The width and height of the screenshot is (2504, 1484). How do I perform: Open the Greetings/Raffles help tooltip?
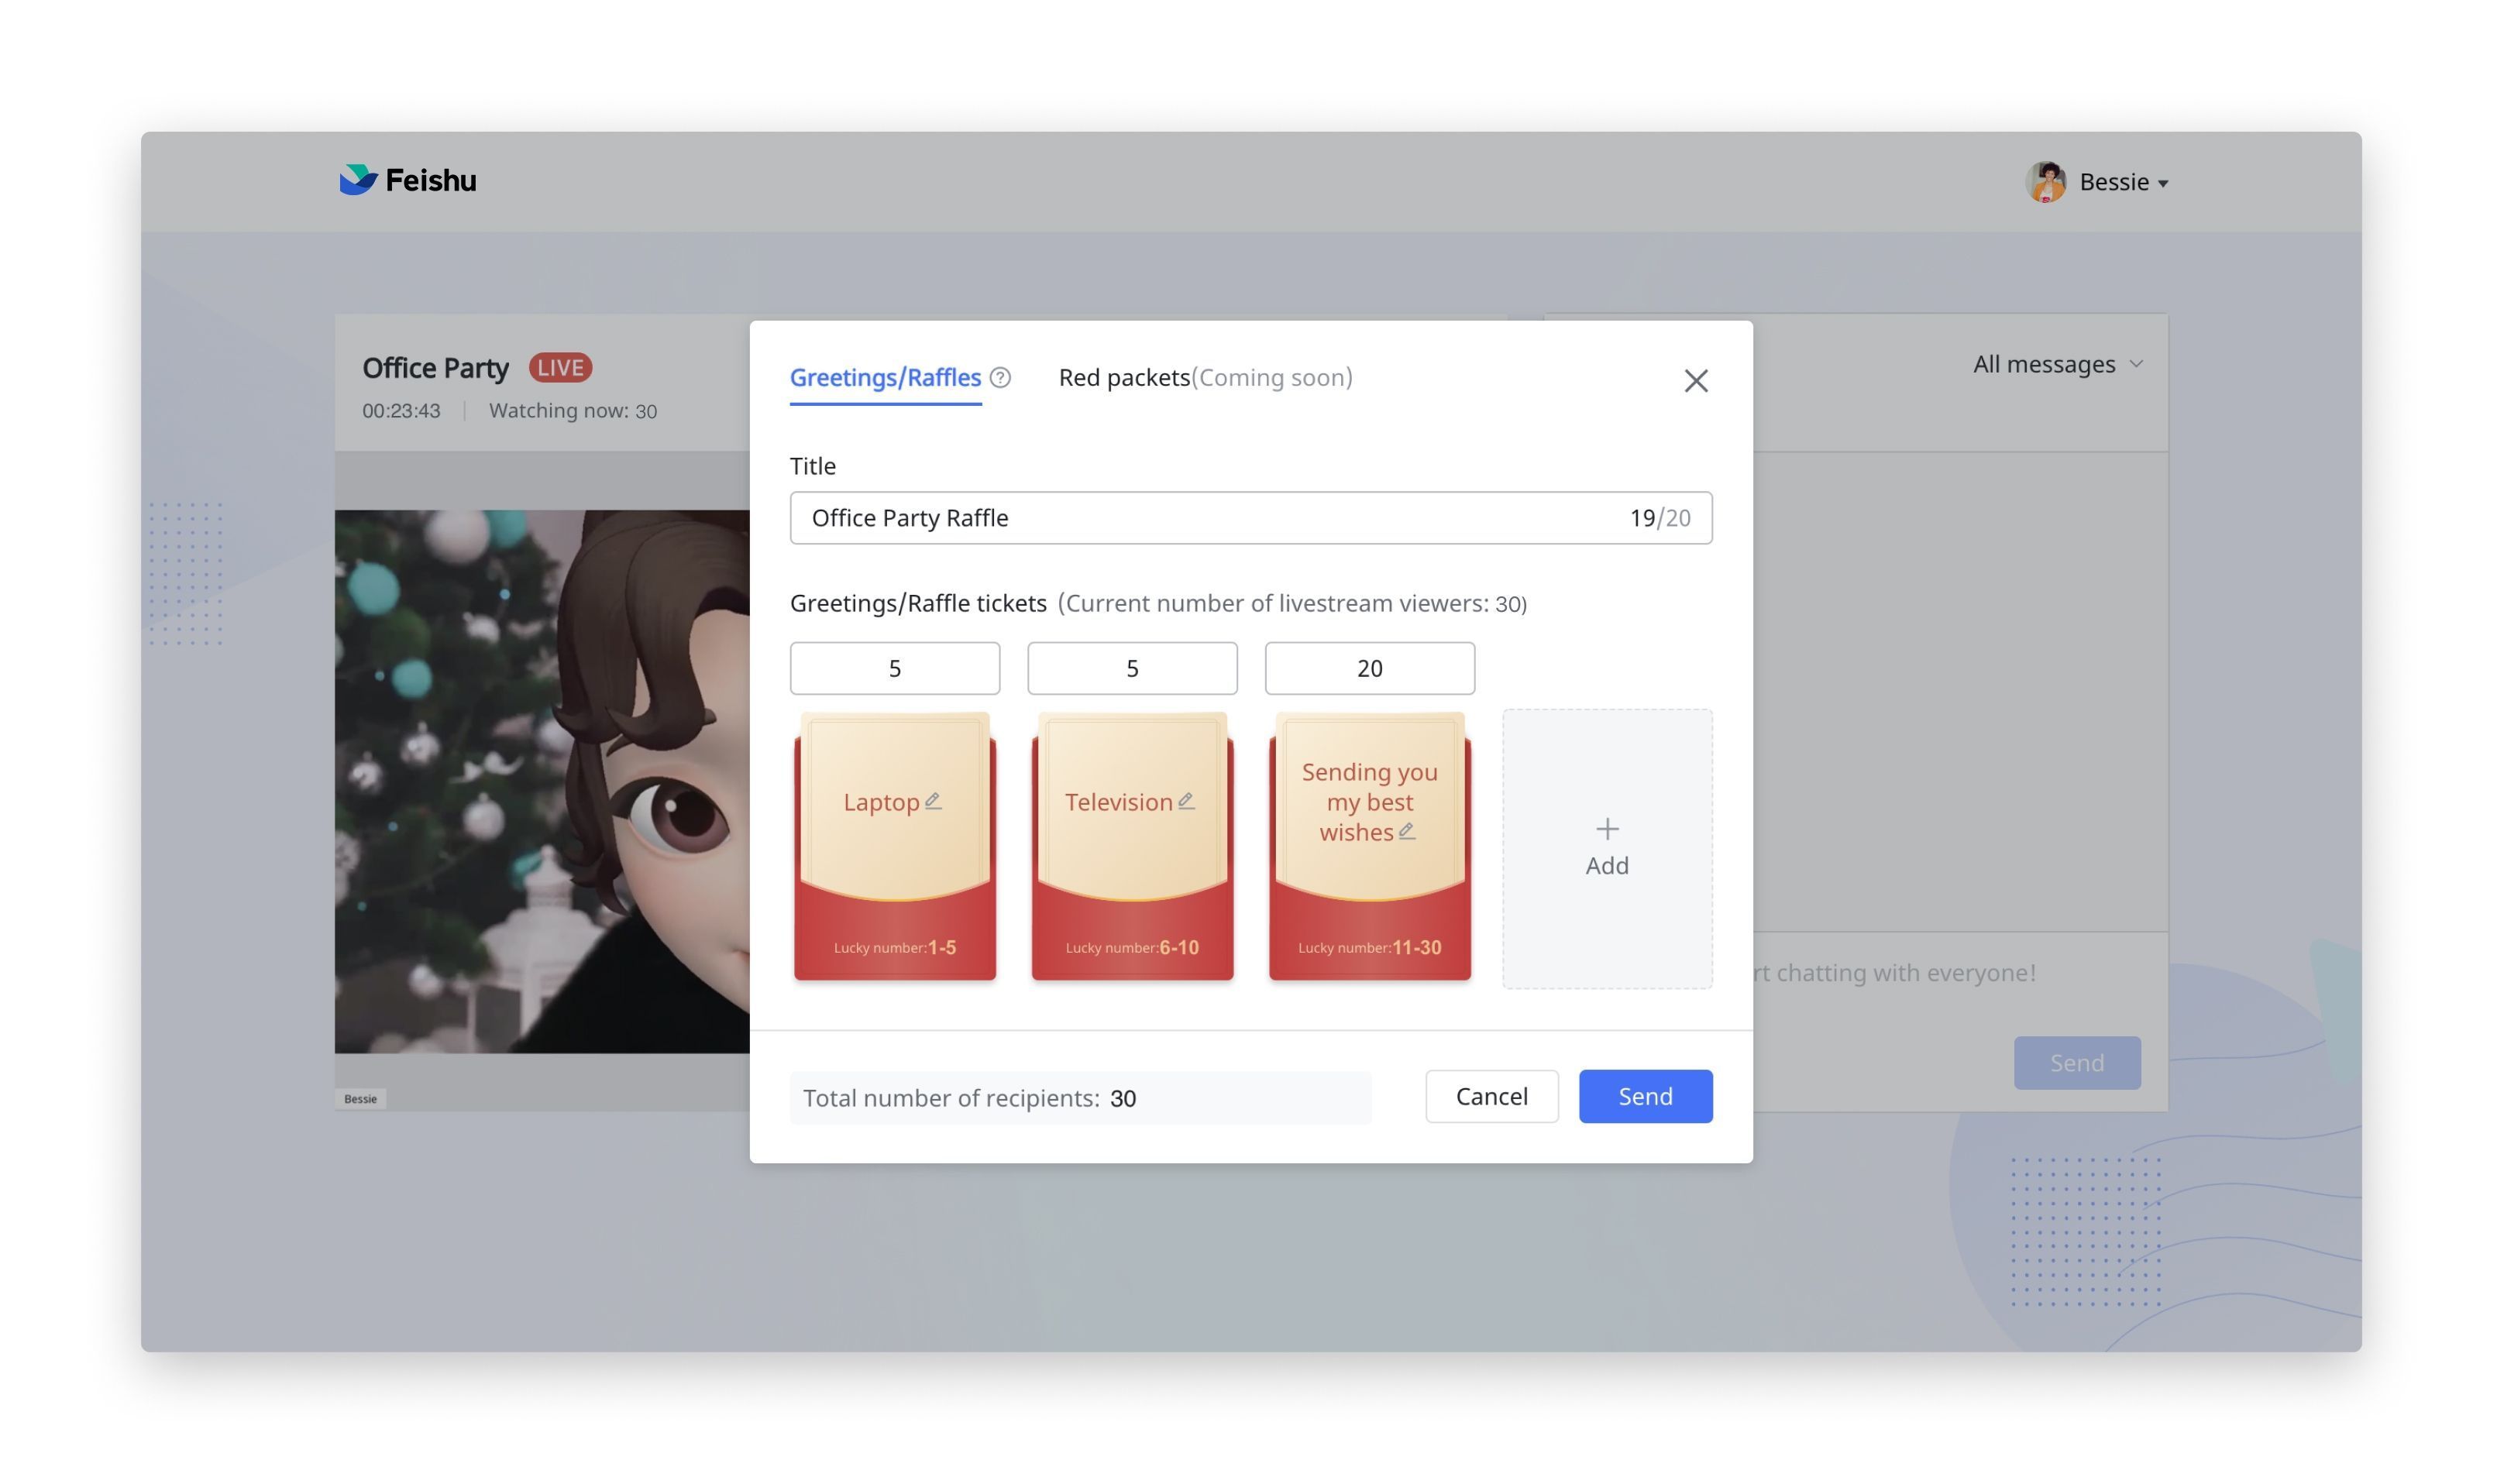point(1002,378)
